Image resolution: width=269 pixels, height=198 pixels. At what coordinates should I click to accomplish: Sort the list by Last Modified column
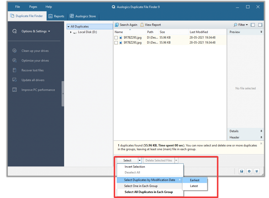coord(208,32)
